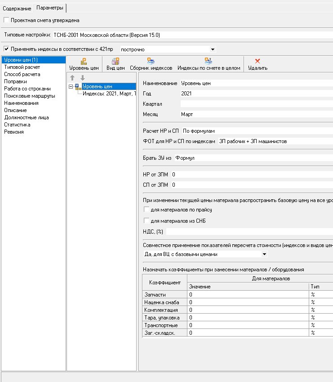This screenshot has width=333, height=382.
Task: Click ФОТ для НР и СП value field
Action: pos(275,141)
